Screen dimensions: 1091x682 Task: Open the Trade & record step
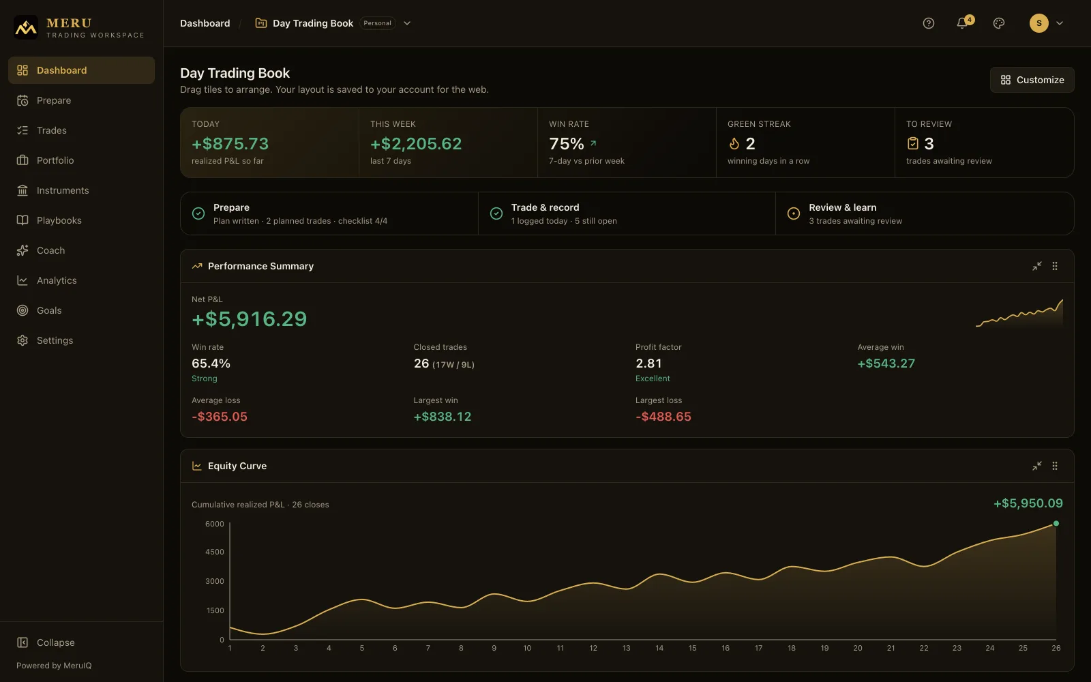(x=627, y=213)
